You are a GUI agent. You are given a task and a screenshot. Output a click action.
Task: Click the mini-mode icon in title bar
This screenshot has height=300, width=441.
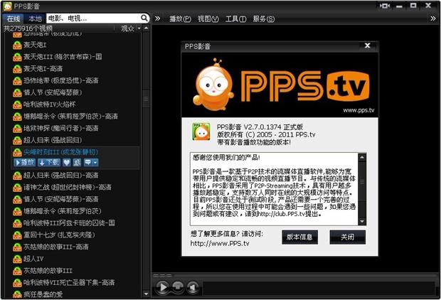pos(385,6)
